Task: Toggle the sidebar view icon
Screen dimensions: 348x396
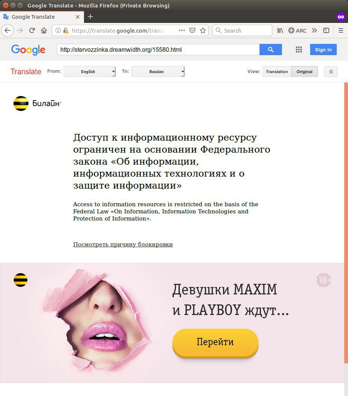Action: [x=326, y=30]
